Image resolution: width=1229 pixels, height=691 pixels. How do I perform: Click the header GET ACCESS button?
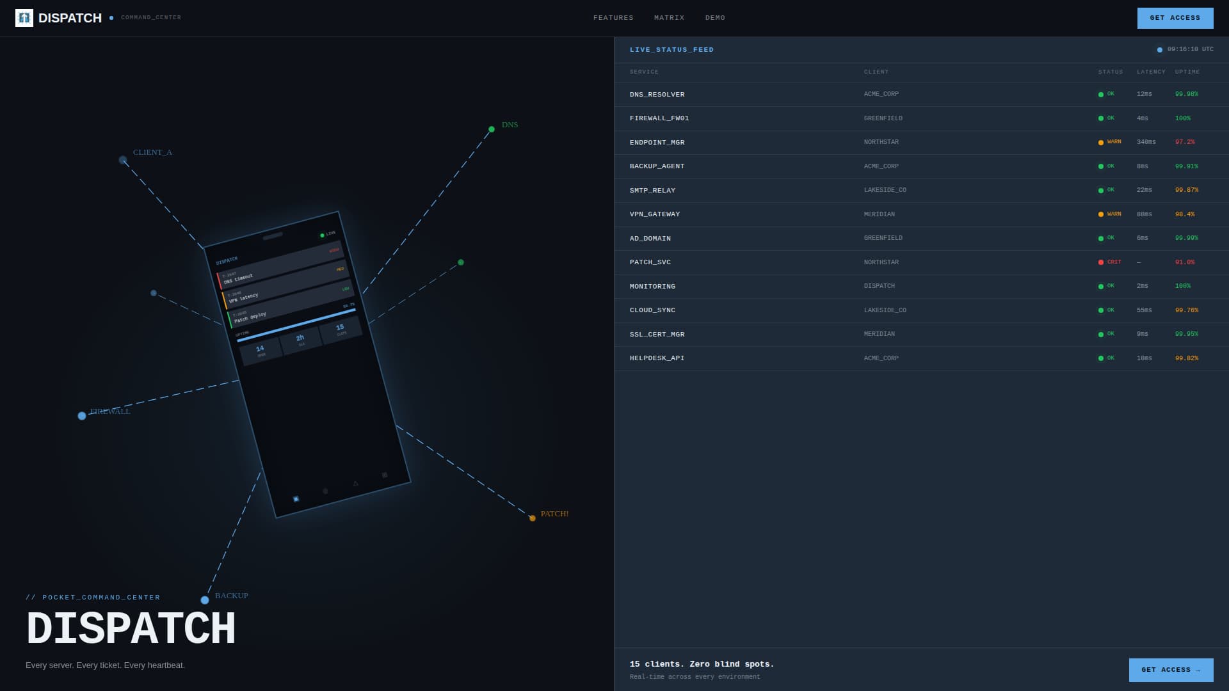point(1175,18)
